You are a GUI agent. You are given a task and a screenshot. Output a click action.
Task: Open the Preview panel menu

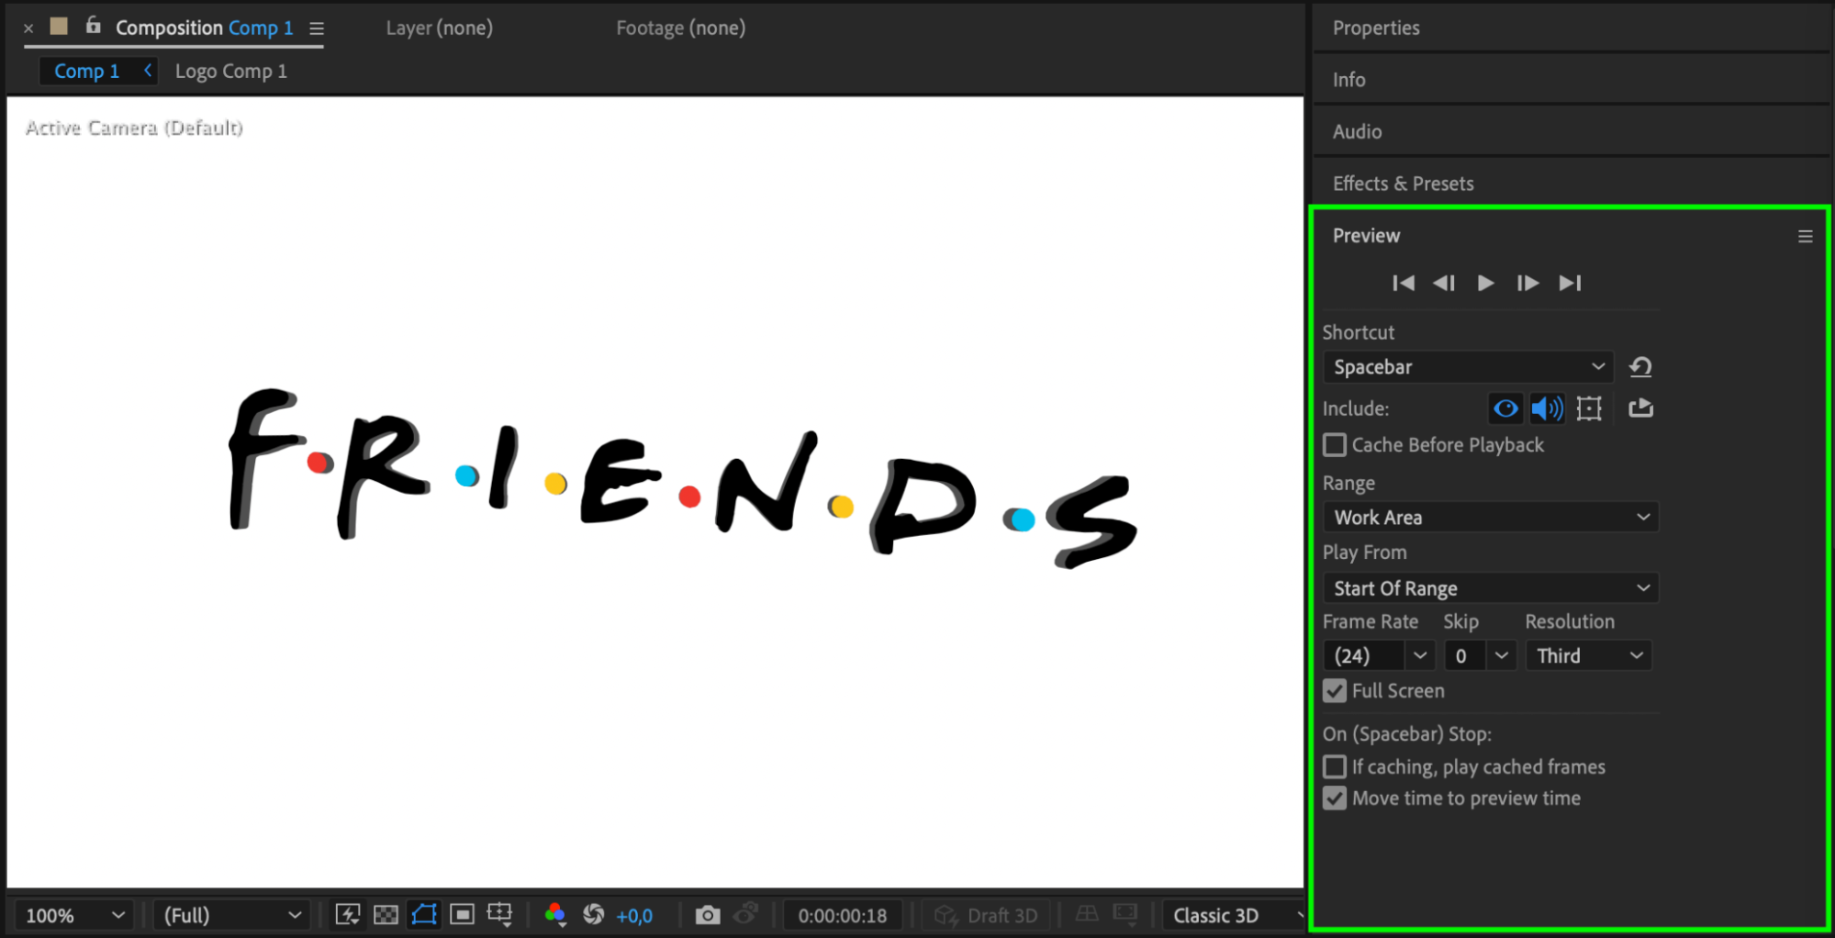[1805, 237]
